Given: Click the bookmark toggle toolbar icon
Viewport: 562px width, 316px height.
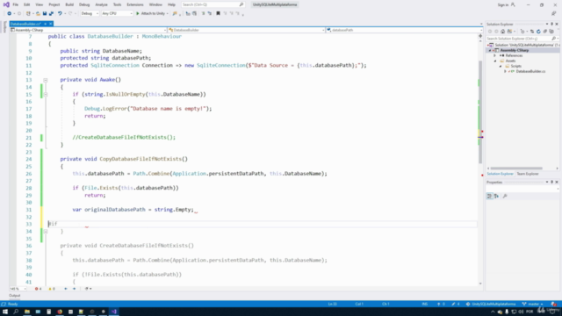Looking at the screenshot, I should click(x=218, y=14).
